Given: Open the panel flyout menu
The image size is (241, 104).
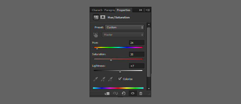Looking at the screenshot, I should pyautogui.click(x=148, y=10).
